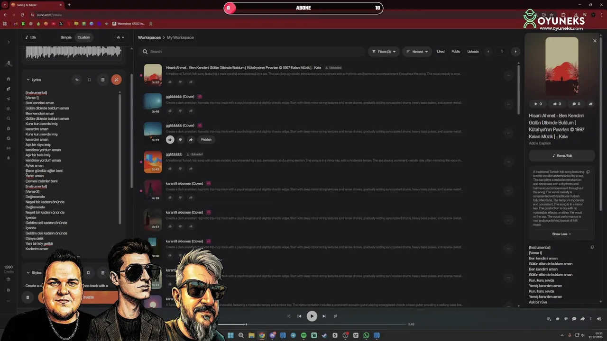The height and width of the screenshot is (341, 607).
Task: Toggle the Uploads filter
Action: [x=473, y=52]
